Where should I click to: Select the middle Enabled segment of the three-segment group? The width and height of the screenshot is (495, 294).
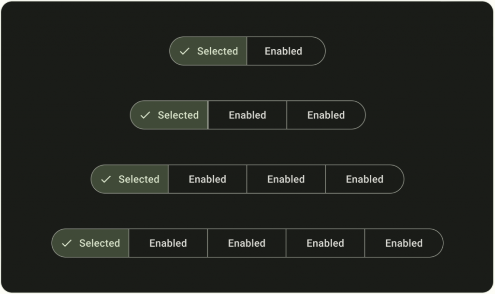tap(247, 115)
